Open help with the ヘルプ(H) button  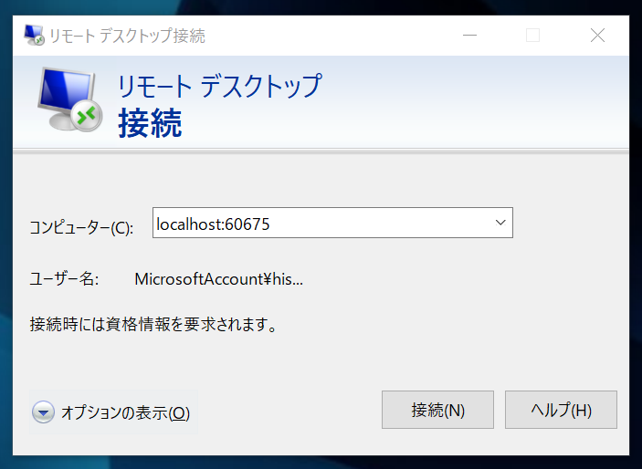coord(561,410)
